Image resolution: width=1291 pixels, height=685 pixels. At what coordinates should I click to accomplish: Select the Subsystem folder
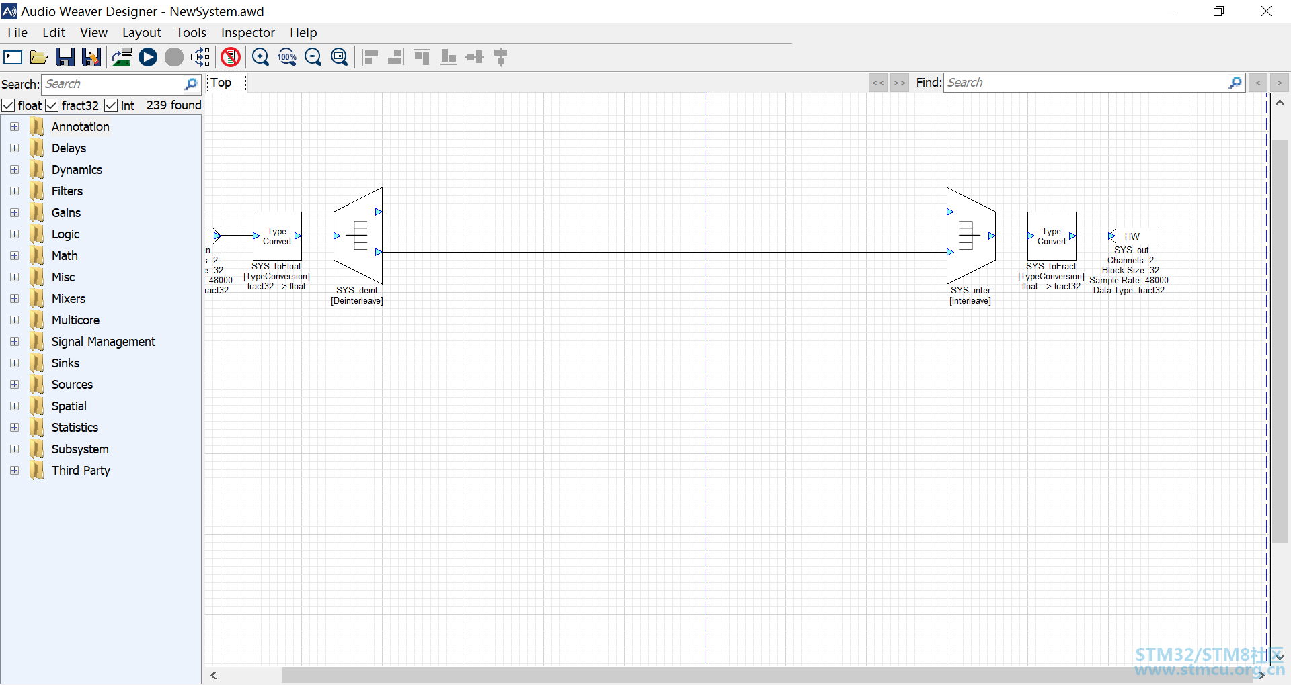coord(80,449)
